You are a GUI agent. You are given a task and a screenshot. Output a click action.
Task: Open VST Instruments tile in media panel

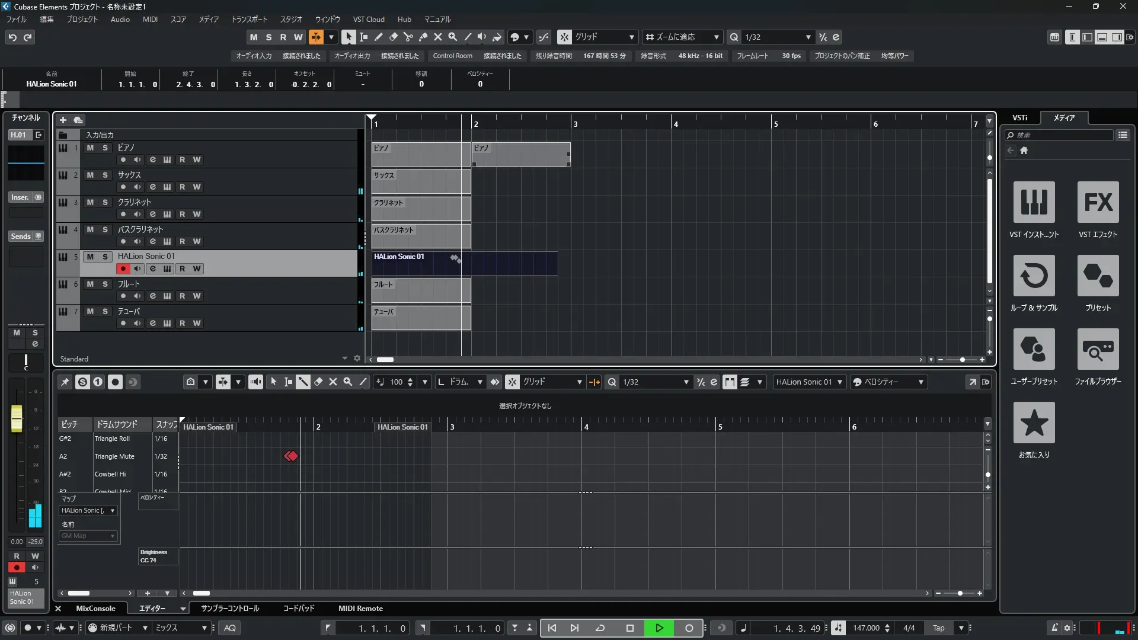1034,202
